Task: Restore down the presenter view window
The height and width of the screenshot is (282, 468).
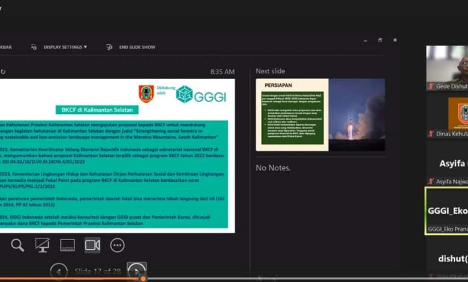Action: [x=380, y=40]
